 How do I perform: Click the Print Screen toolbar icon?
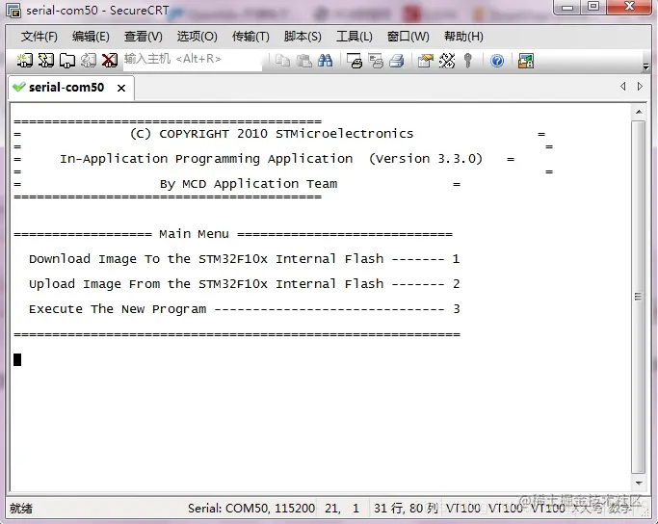[x=355, y=61]
